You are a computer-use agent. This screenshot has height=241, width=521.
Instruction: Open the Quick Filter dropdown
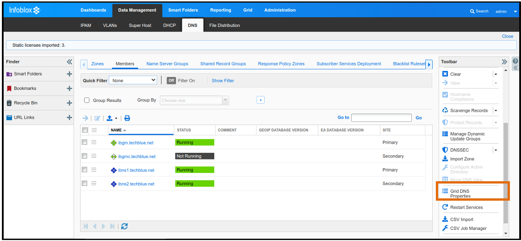[133, 80]
